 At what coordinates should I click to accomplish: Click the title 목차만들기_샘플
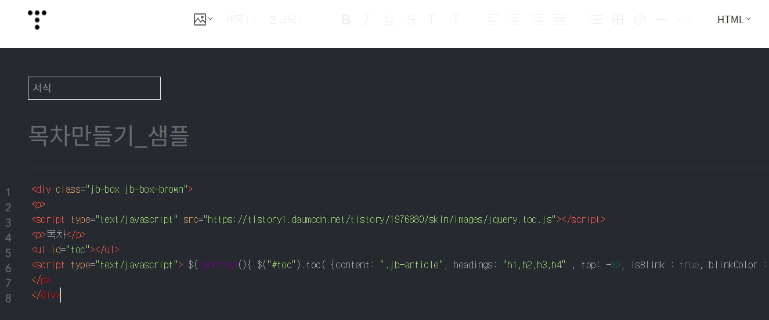(x=109, y=136)
